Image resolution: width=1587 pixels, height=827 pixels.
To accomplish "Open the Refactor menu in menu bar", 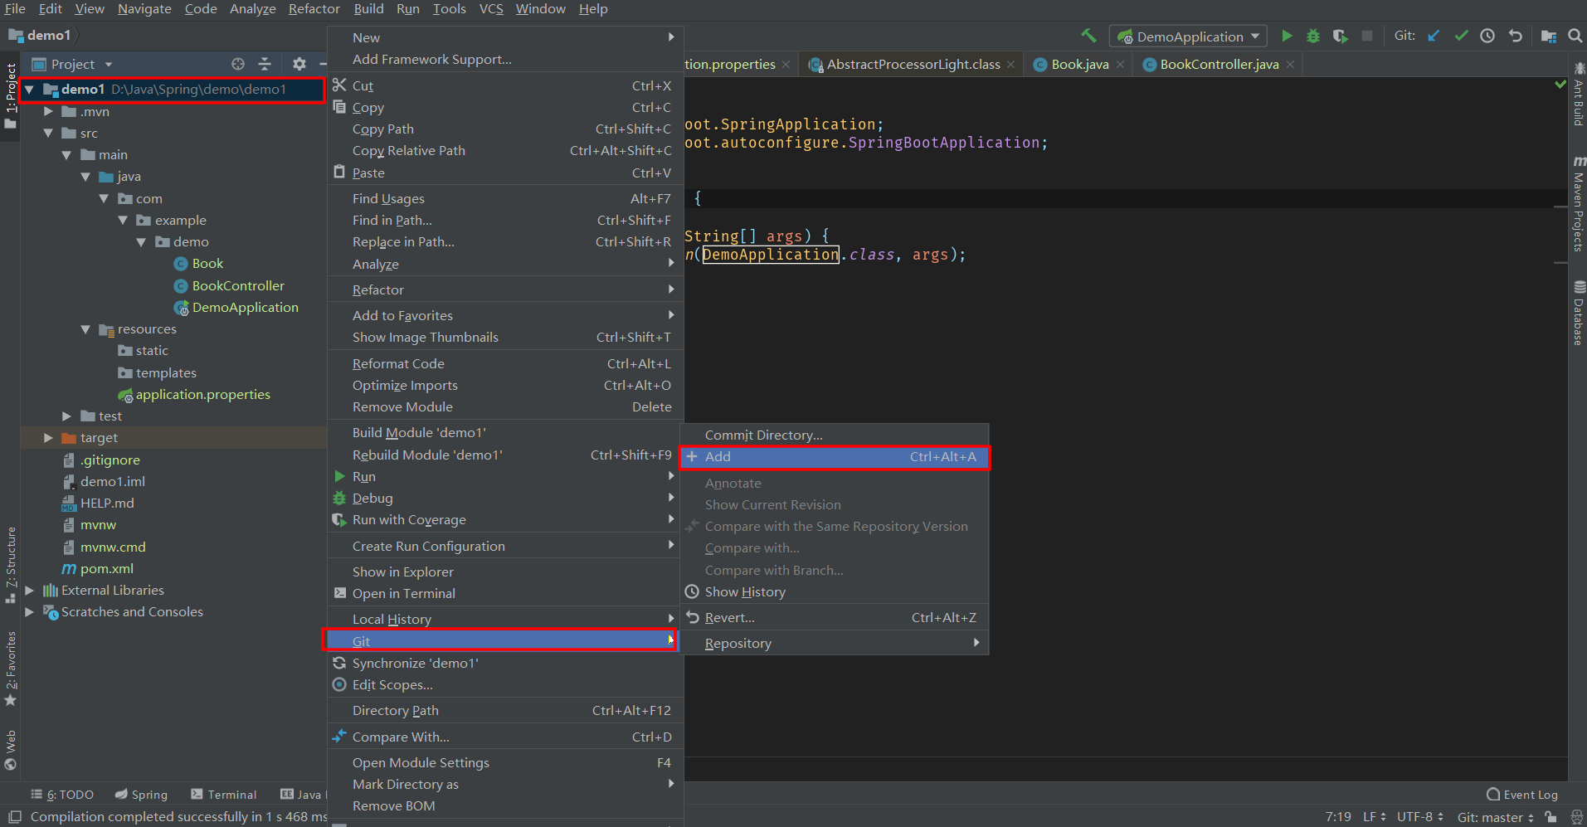I will pos(314,9).
